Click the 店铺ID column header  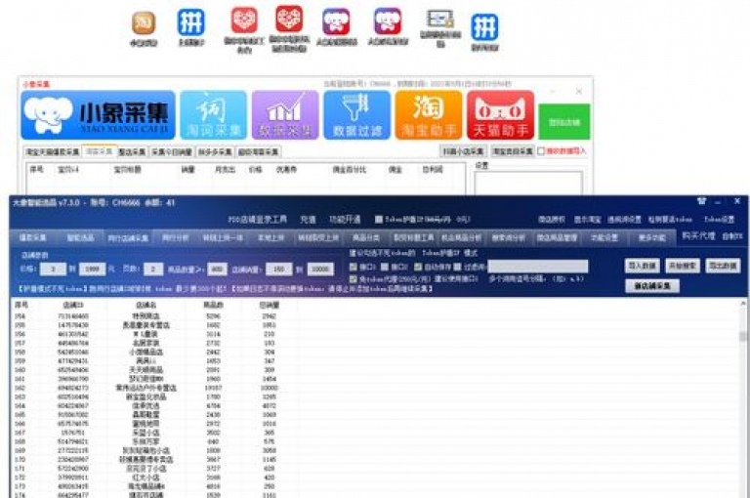click(x=72, y=305)
